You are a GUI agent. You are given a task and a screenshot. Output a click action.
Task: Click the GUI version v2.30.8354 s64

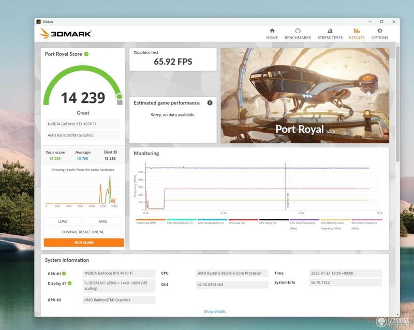(232, 284)
